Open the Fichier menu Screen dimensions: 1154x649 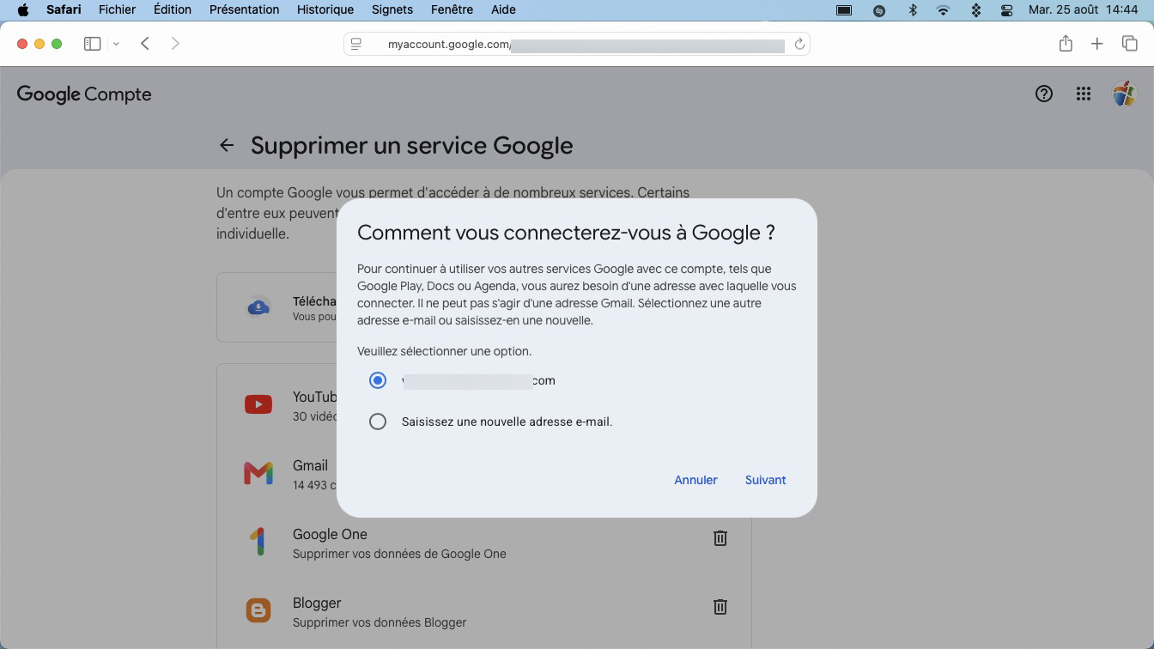117,9
